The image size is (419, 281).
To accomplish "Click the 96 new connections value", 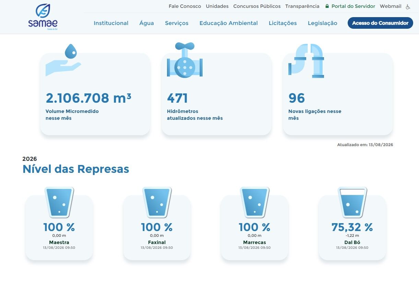I will [x=297, y=98].
